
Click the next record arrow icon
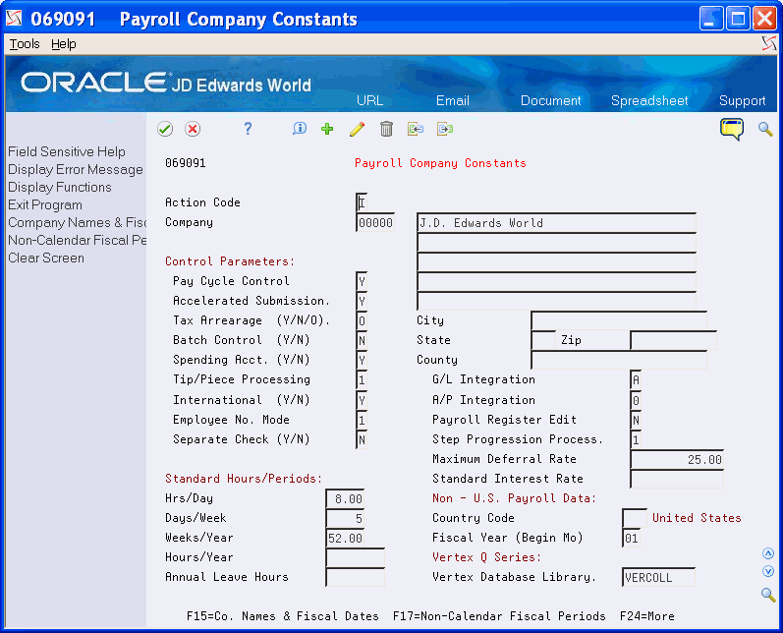445,129
